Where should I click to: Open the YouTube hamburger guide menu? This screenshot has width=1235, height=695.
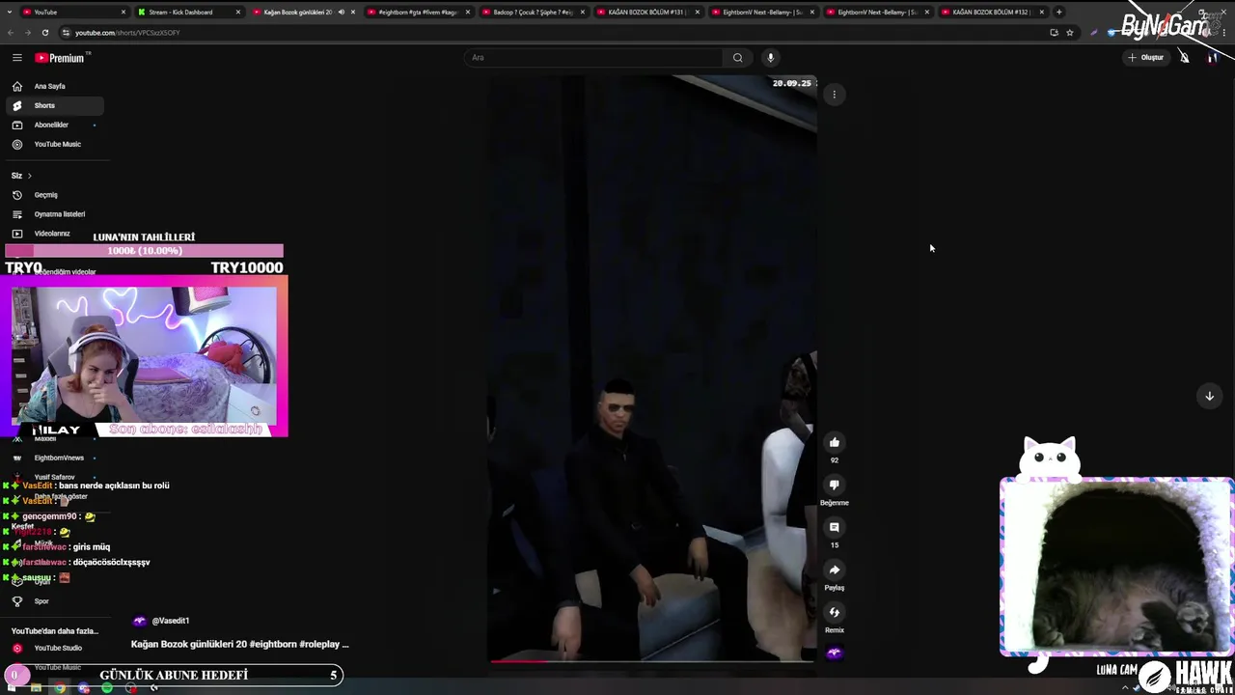click(x=16, y=58)
